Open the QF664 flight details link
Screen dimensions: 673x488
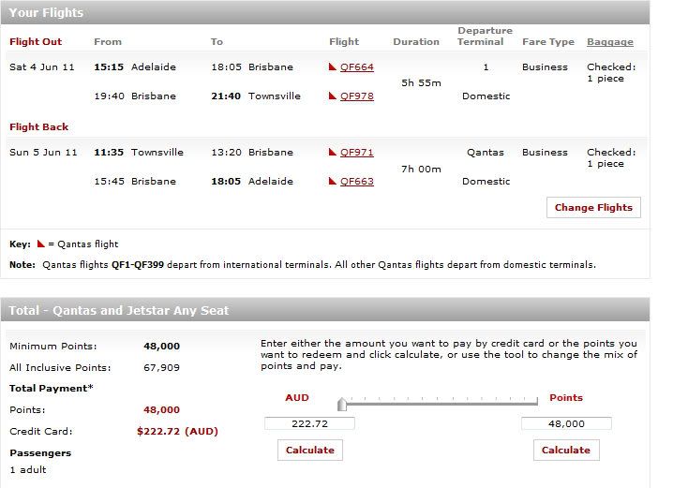[x=357, y=67]
